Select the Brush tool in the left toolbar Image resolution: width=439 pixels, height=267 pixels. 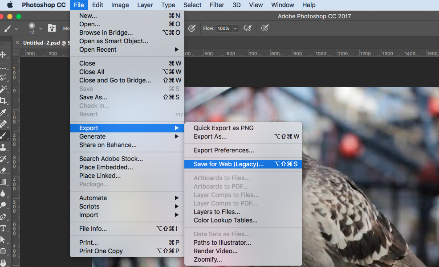(x=4, y=136)
